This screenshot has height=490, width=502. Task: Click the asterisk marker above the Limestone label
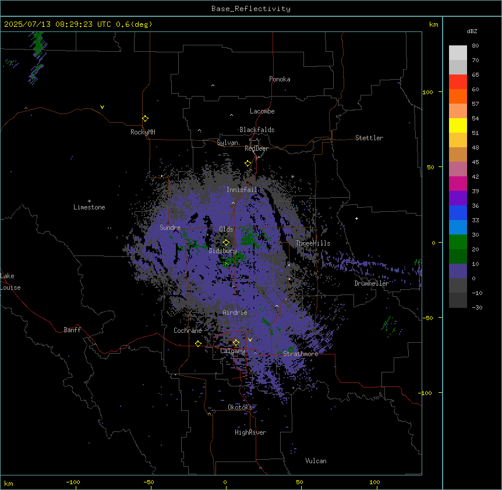coord(89,201)
